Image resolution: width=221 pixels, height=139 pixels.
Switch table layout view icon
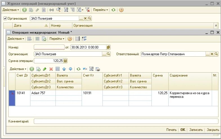pos(77,39)
